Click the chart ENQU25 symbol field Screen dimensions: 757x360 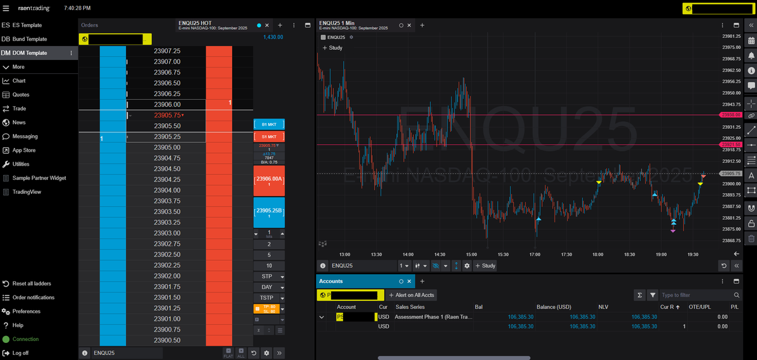click(363, 266)
